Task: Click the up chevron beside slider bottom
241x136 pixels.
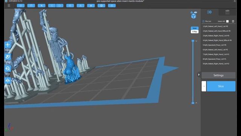Action: click(196, 103)
